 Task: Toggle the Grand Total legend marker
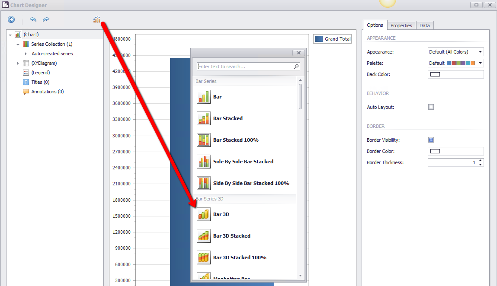[x=319, y=38]
